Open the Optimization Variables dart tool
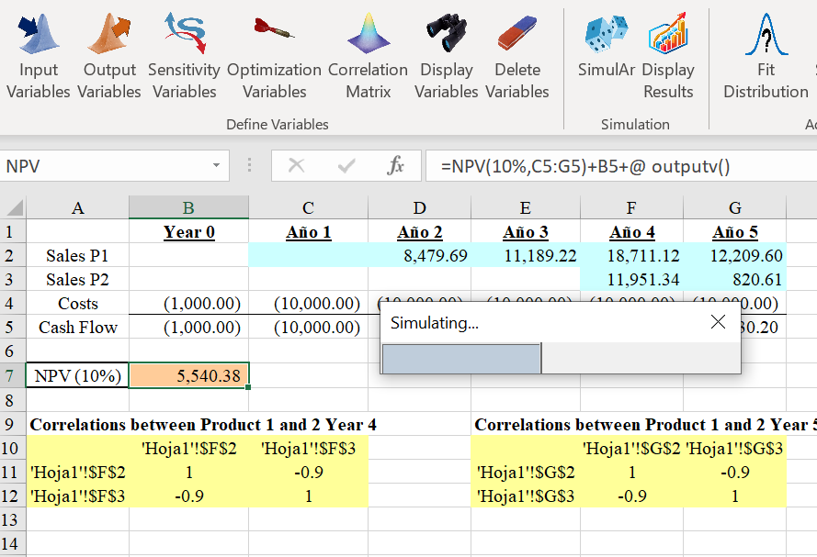Screen dimensions: 817x557 pos(274,56)
